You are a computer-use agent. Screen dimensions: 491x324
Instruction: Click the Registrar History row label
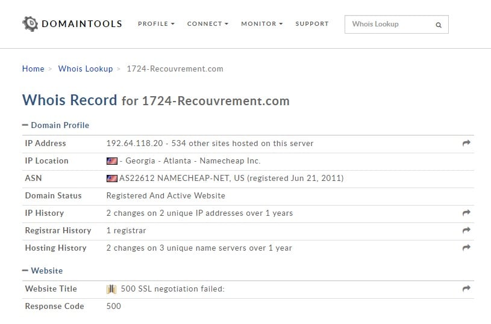coord(58,231)
